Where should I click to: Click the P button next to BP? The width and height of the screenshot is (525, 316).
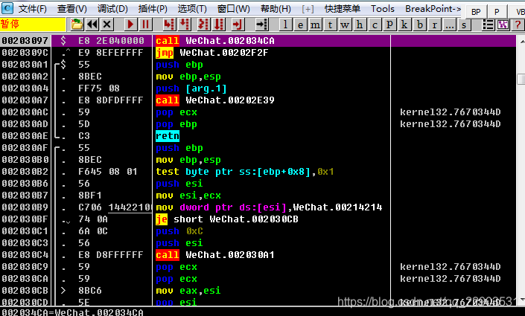pos(497,12)
